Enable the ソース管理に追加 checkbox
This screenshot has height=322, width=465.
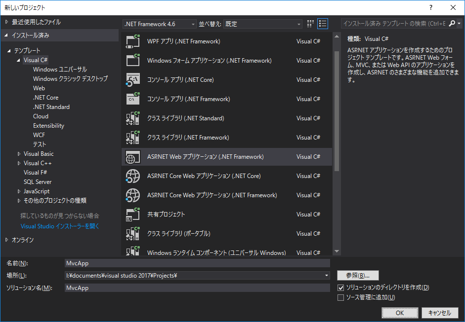point(340,297)
